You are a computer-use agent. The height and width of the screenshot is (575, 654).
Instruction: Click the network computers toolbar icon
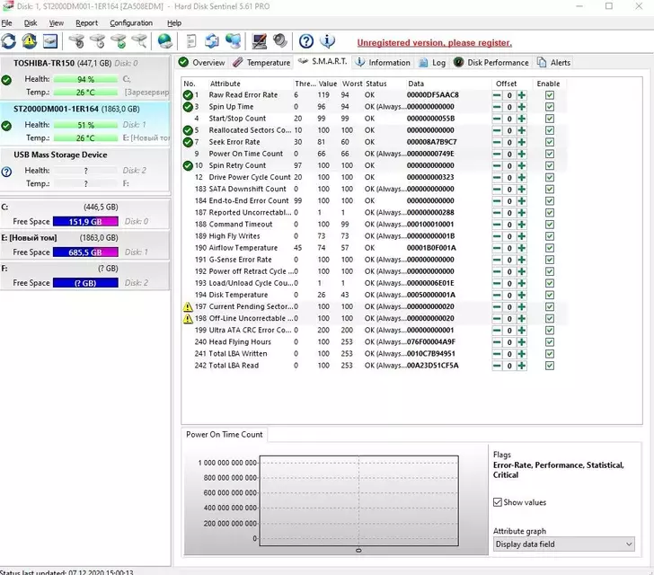point(234,41)
